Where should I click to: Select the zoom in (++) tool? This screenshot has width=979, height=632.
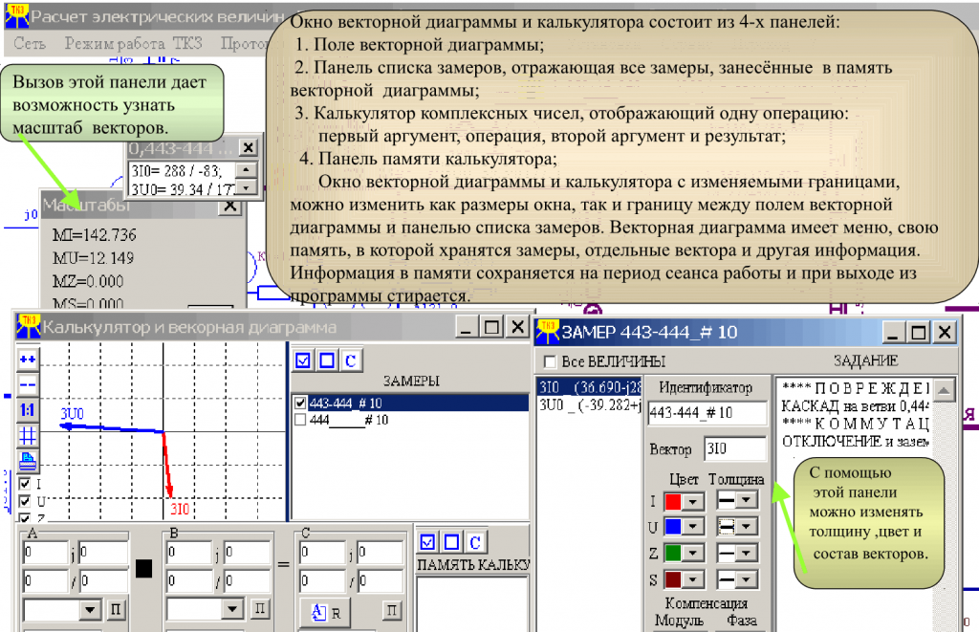28,358
